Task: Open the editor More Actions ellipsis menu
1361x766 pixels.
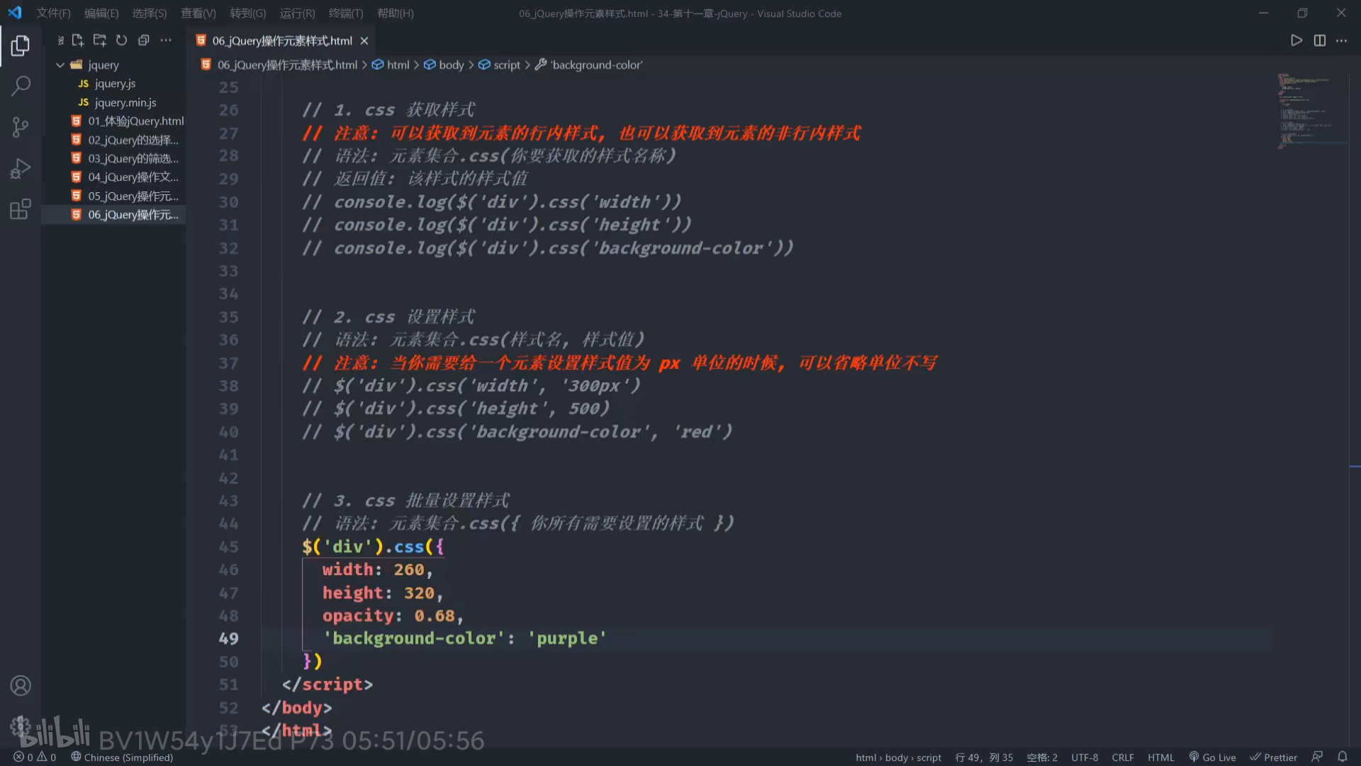Action: [1341, 40]
